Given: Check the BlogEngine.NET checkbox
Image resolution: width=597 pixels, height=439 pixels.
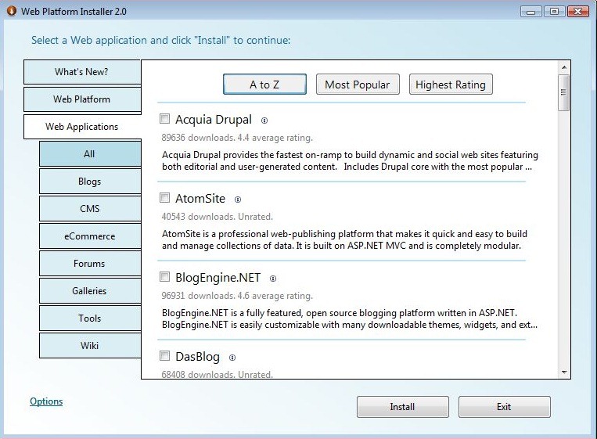Looking at the screenshot, I should click(164, 277).
